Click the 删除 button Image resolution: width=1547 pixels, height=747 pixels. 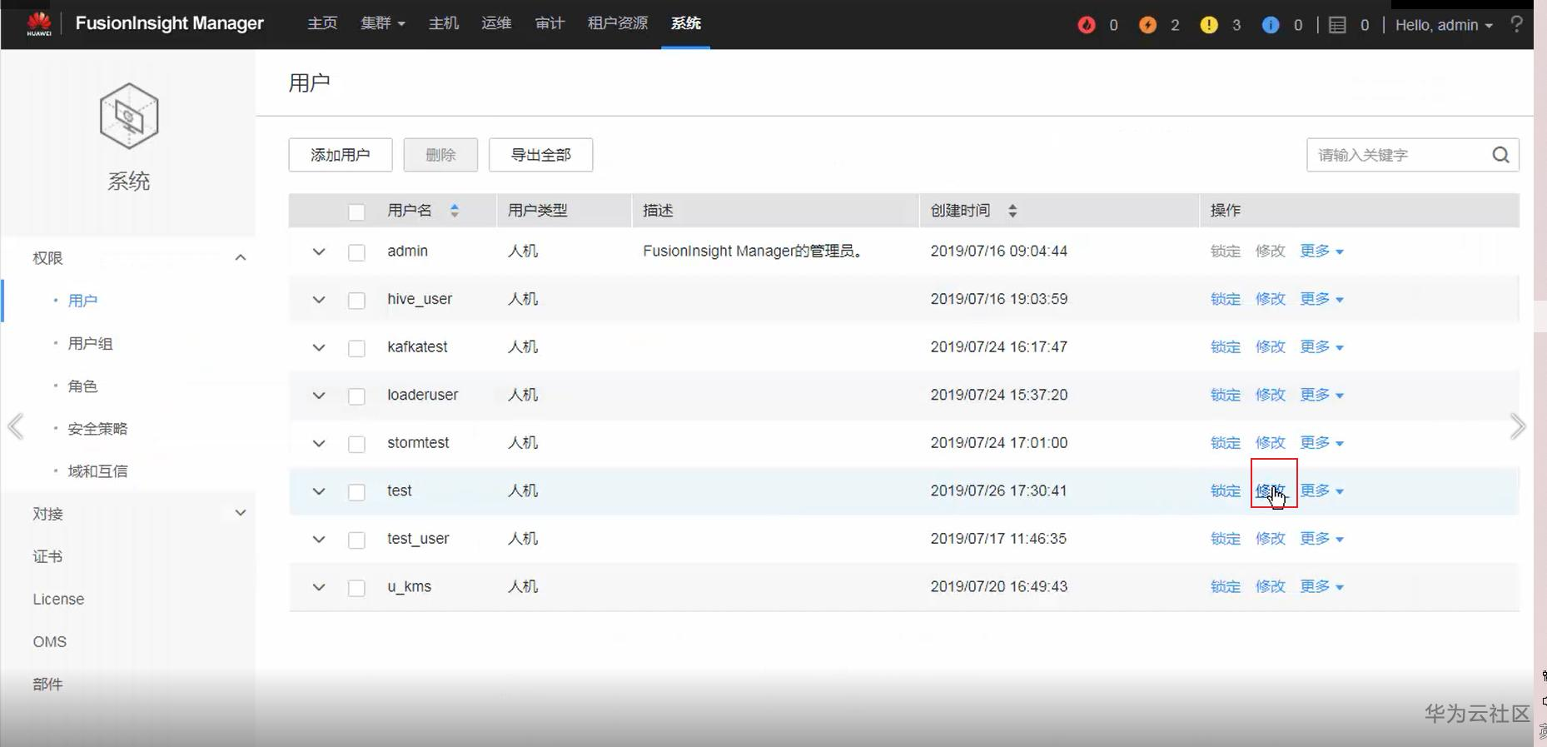[x=440, y=155]
